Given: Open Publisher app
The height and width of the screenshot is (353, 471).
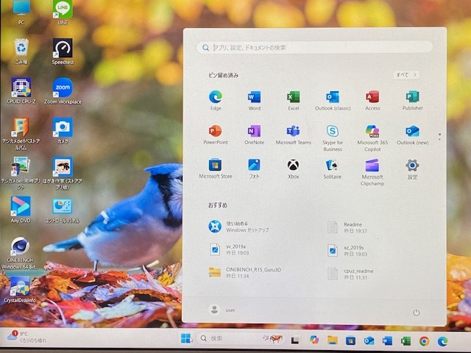Looking at the screenshot, I should [x=412, y=100].
